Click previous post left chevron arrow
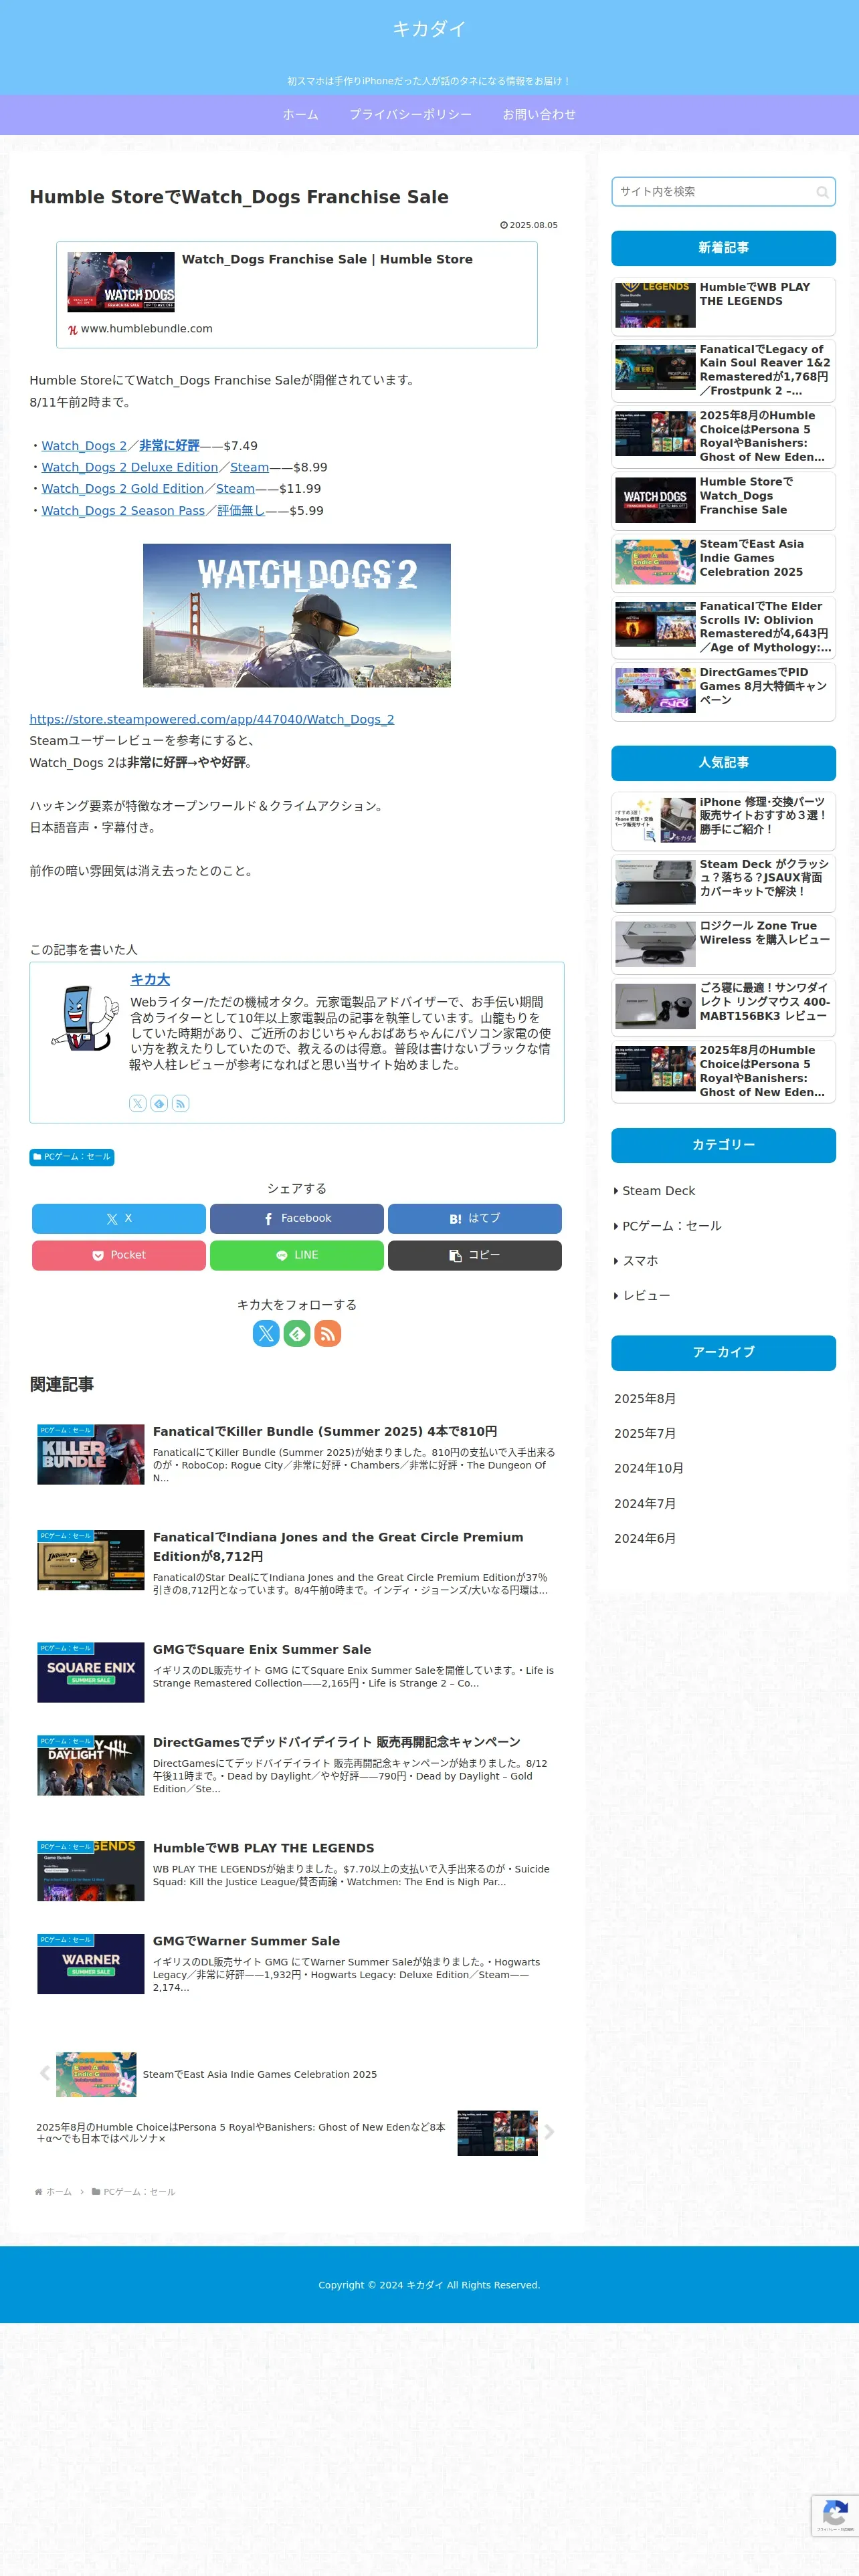Image resolution: width=859 pixels, height=2576 pixels. coord(44,2073)
